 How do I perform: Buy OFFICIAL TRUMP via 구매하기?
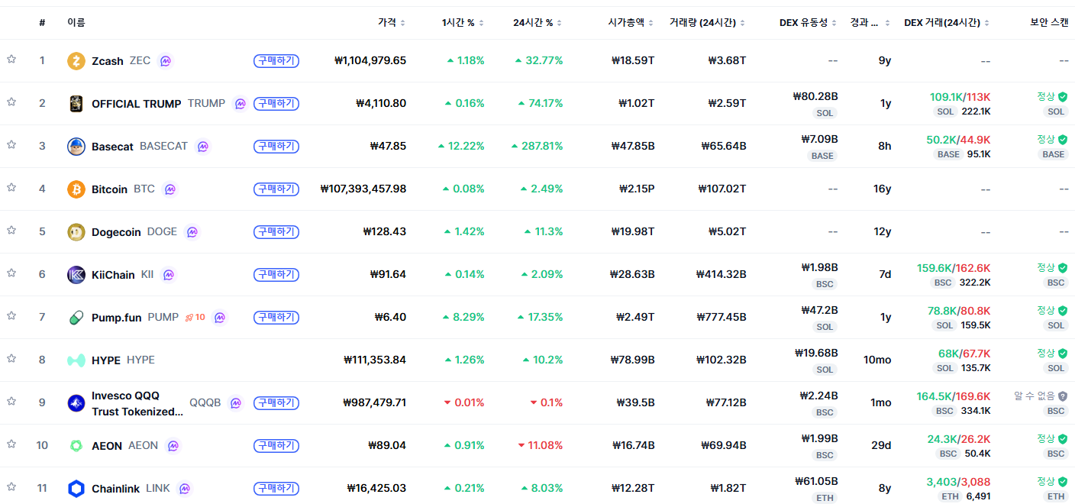pos(276,104)
